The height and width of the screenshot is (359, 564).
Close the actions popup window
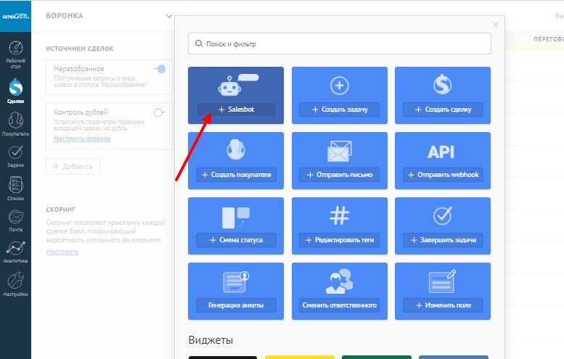click(x=496, y=25)
